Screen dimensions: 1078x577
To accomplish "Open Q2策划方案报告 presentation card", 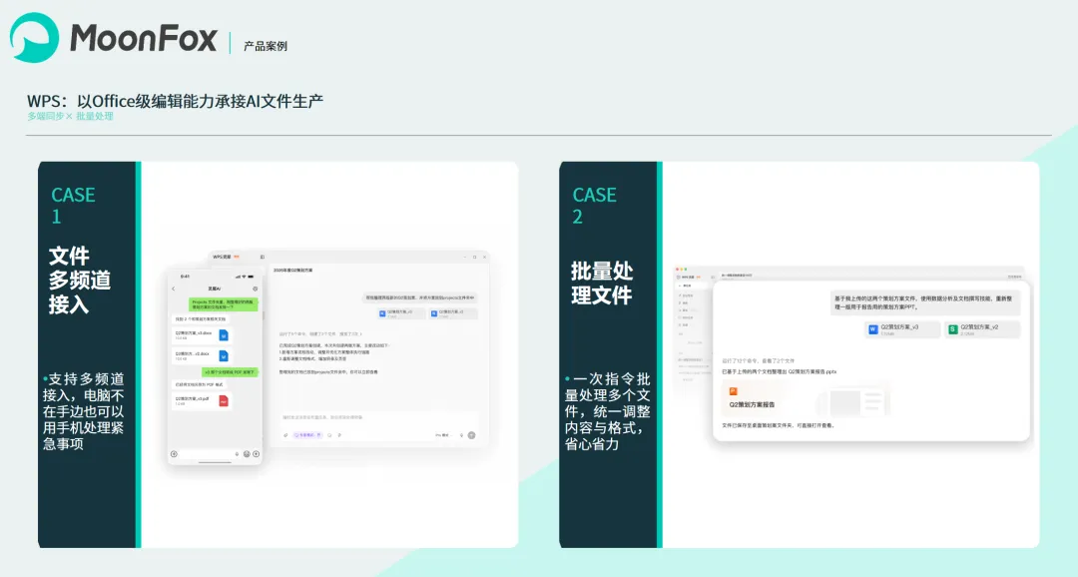I will tap(806, 398).
